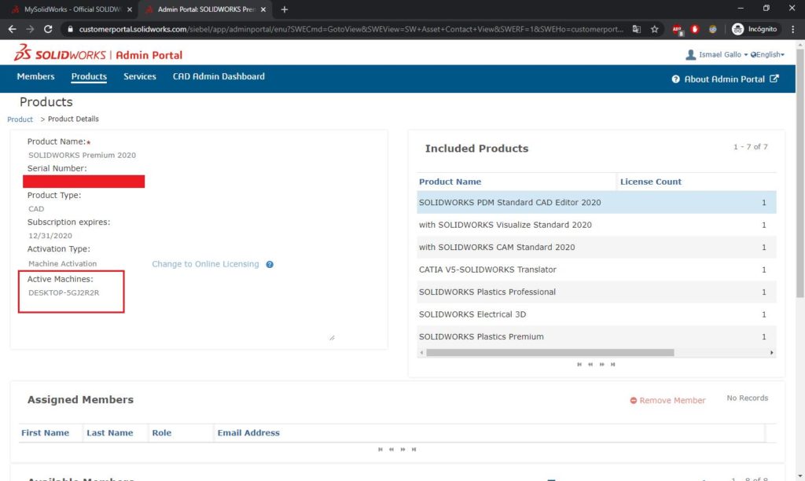Select SOLIDWORKS Plastics Premium row

[597, 336]
